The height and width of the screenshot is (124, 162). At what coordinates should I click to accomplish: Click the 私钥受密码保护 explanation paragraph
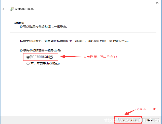74,41
